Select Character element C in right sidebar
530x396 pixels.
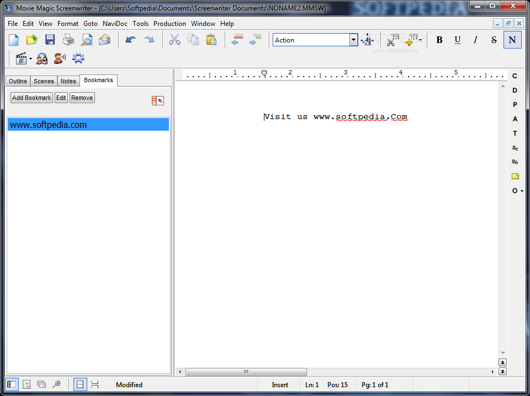515,76
